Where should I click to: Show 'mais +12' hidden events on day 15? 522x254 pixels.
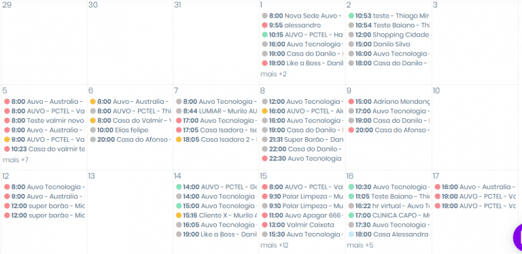click(275, 245)
